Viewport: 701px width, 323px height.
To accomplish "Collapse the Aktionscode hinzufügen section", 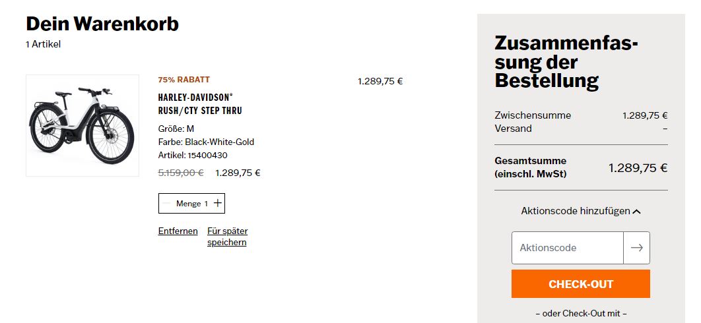I will (x=580, y=211).
